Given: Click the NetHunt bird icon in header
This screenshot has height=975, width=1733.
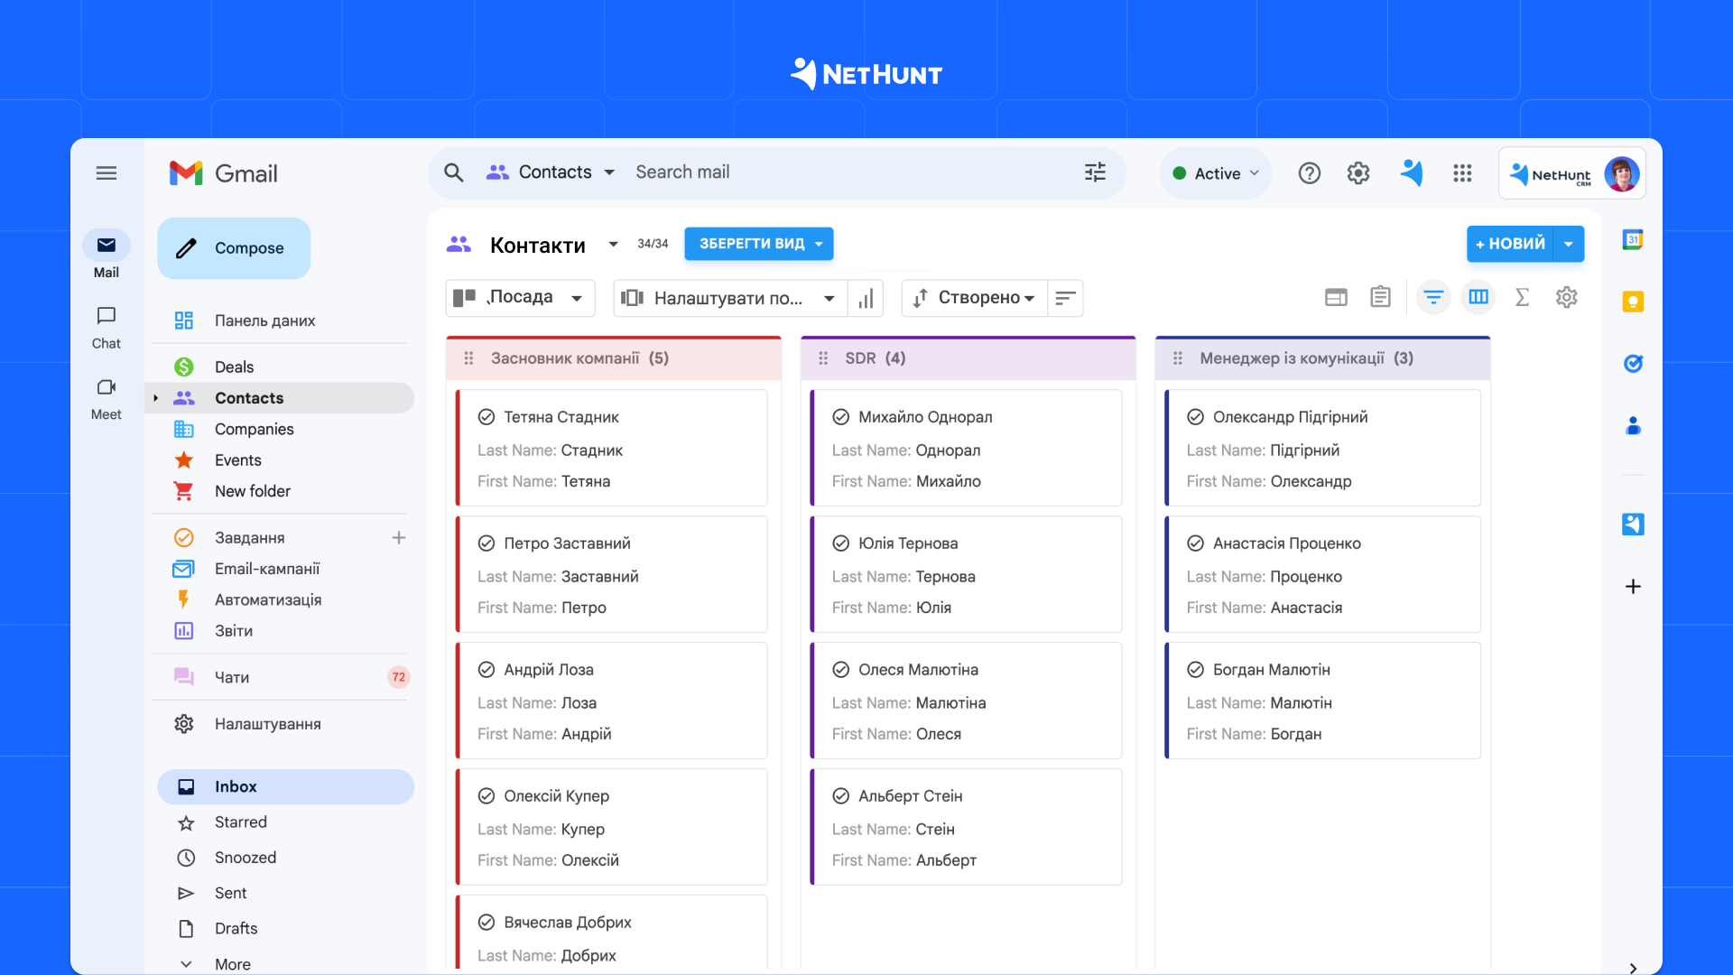Looking at the screenshot, I should pyautogui.click(x=1412, y=172).
